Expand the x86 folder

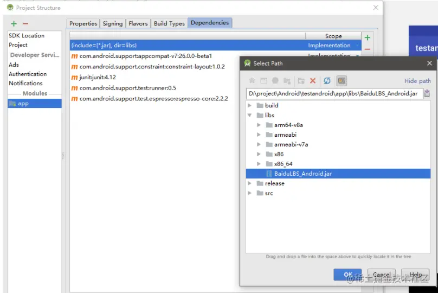[259, 154]
